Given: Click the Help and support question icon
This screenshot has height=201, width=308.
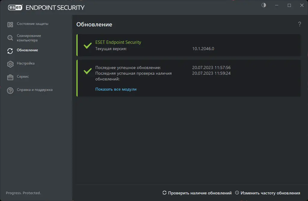Looking at the screenshot, I should click(x=10, y=90).
